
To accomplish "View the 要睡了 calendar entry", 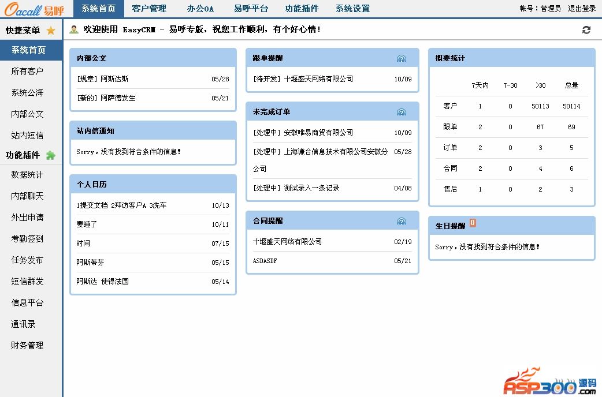I will [87, 224].
